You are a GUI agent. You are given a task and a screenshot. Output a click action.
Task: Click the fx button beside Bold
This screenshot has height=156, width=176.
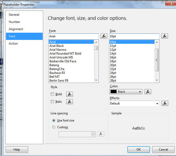pos(70,94)
